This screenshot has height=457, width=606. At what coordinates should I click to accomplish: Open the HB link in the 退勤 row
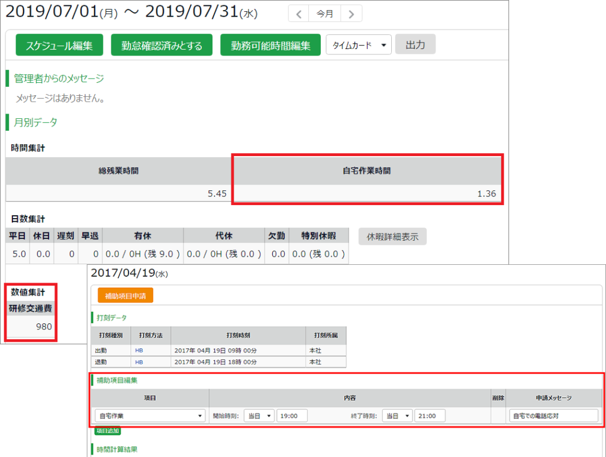(139, 362)
